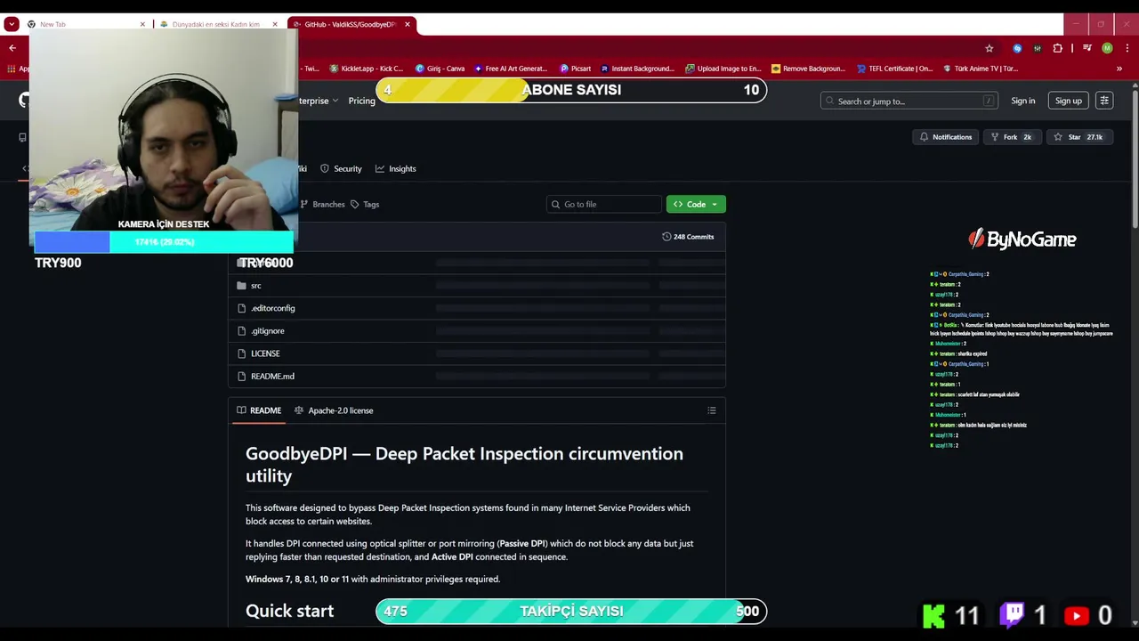Image resolution: width=1139 pixels, height=641 pixels.
Task: Open the Security repository tab
Action: pyautogui.click(x=341, y=169)
